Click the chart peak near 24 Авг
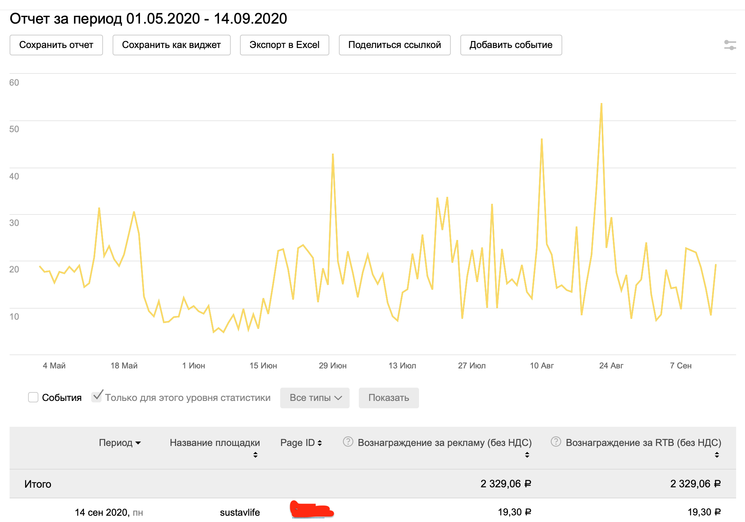The width and height of the screenshot is (745, 522). tap(601, 104)
